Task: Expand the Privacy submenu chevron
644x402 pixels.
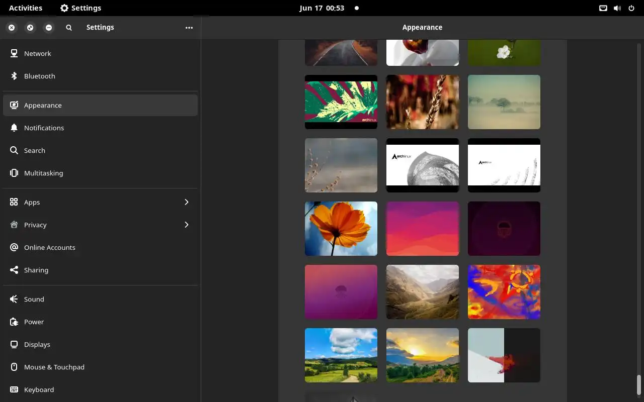Action: pyautogui.click(x=186, y=225)
